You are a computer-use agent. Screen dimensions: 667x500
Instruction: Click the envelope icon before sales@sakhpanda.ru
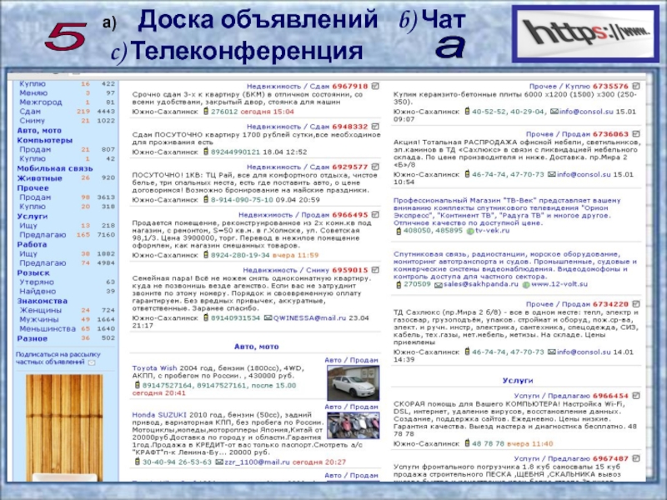439,285
